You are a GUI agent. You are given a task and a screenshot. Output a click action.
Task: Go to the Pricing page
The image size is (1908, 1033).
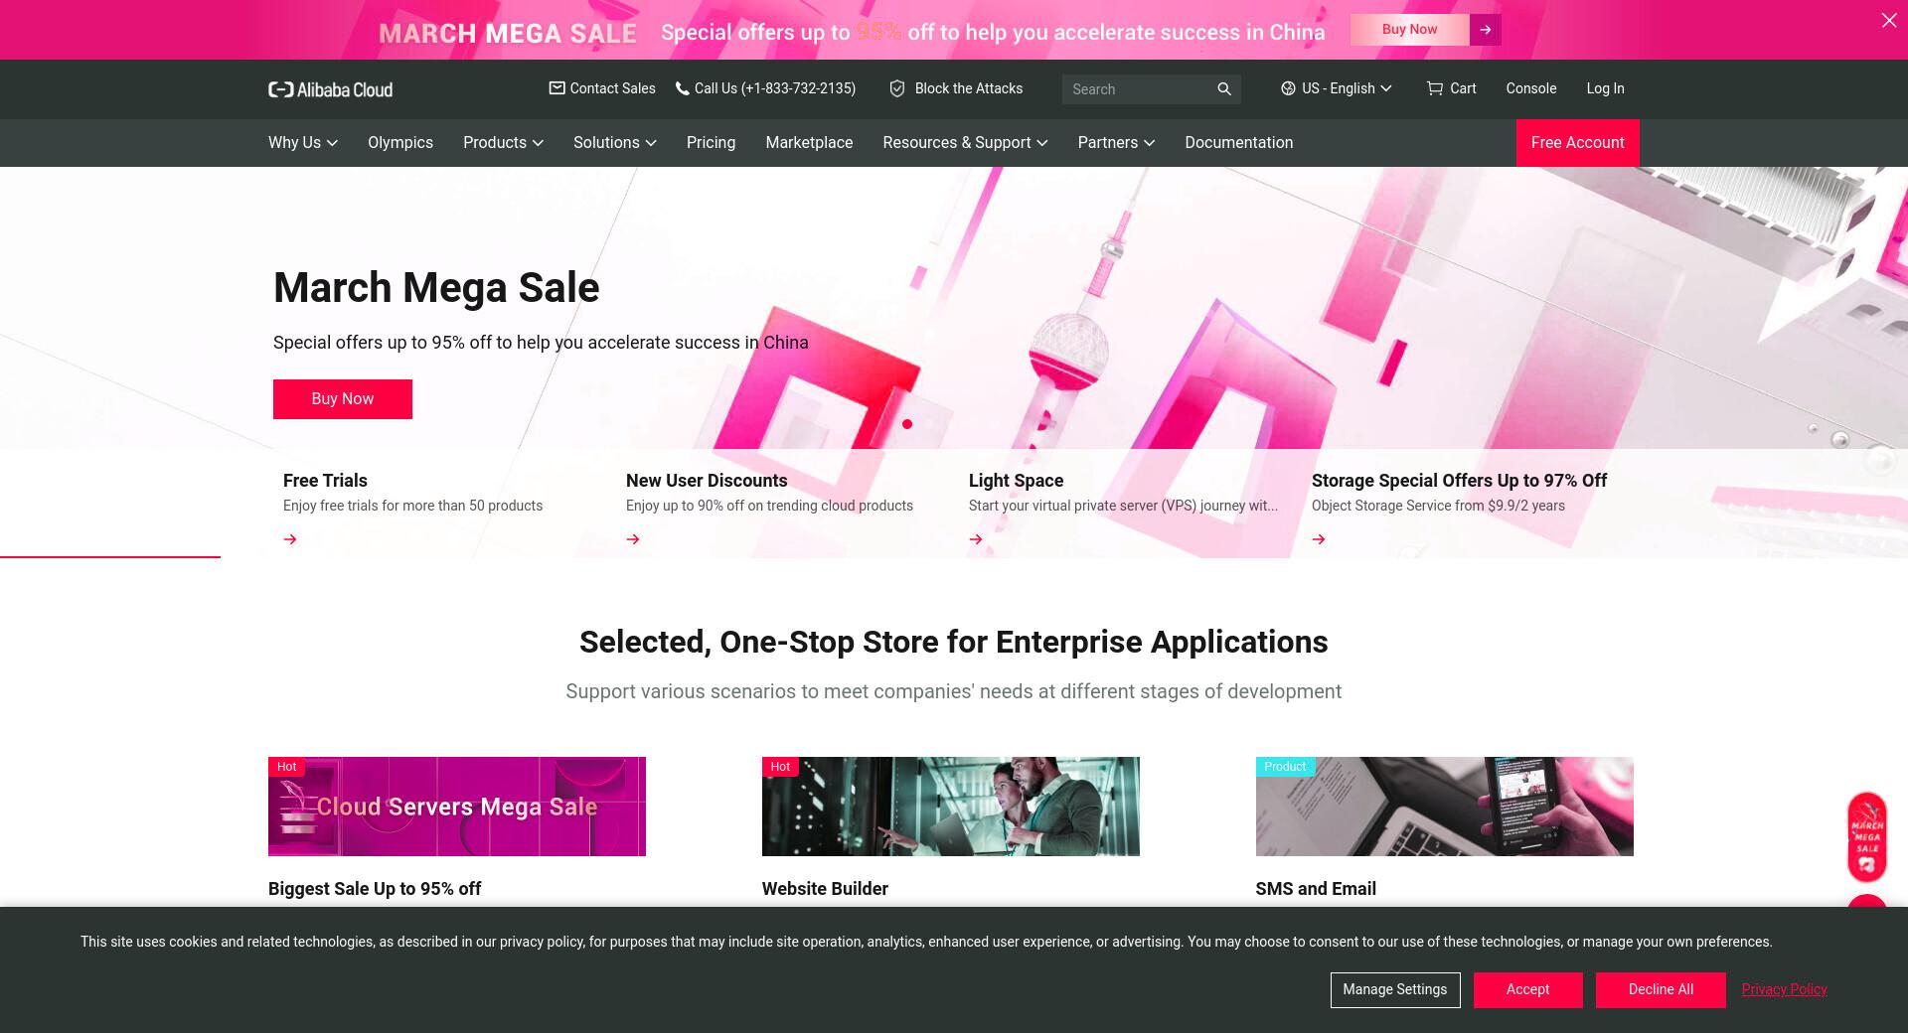tap(711, 143)
